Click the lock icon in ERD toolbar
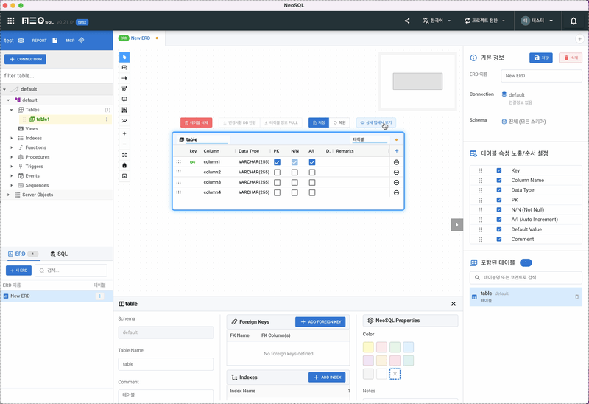Image resolution: width=589 pixels, height=404 pixels. [124, 165]
